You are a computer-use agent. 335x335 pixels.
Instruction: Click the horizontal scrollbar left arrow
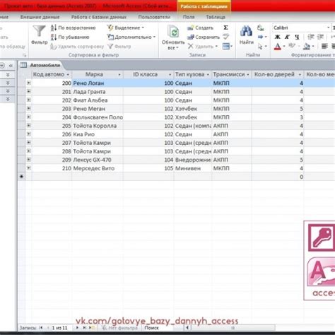coord(187,327)
